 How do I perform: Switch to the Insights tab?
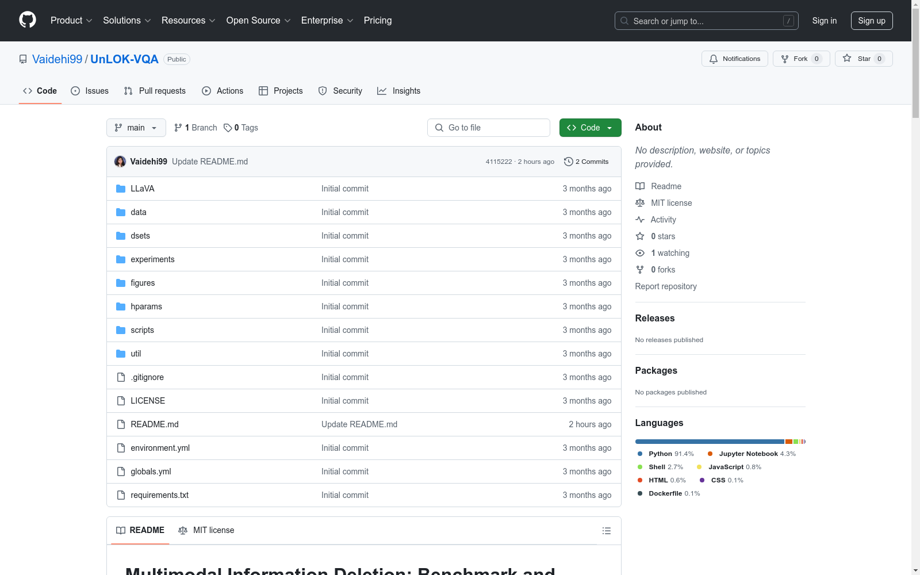coord(398,91)
